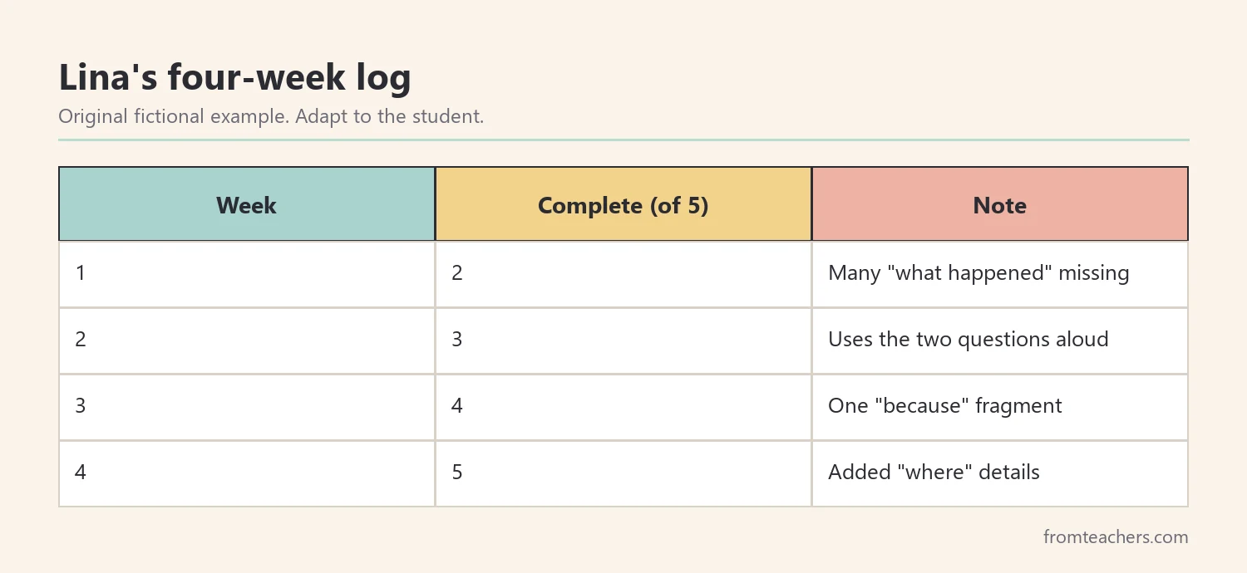Select the Week cell in the "Uses the two questions aloud" row
This screenshot has width=1247, height=573.
(x=247, y=340)
